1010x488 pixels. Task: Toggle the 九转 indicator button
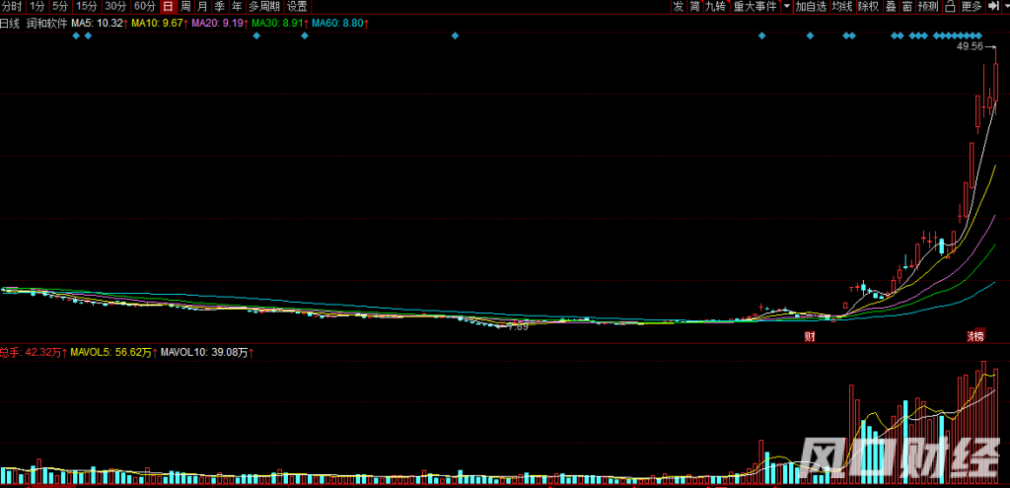point(715,7)
